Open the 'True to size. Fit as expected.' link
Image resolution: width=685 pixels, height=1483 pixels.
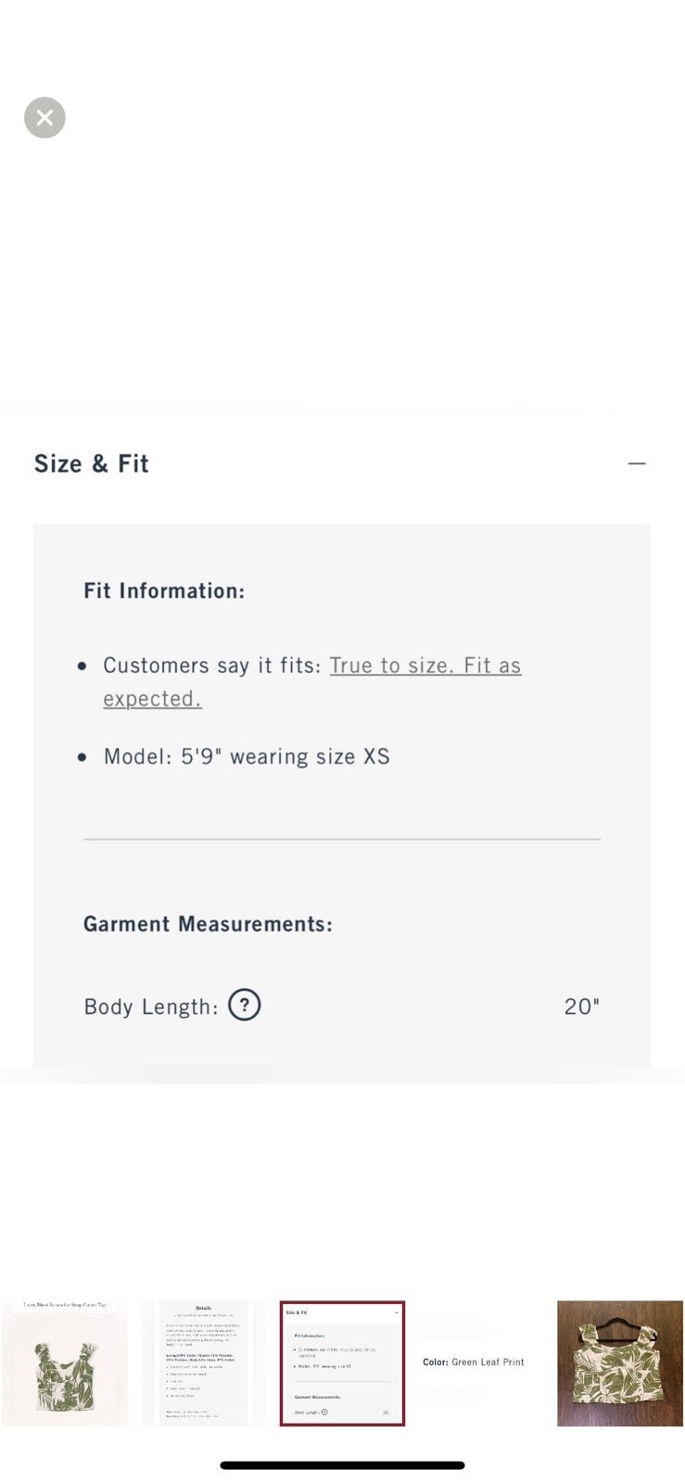pyautogui.click(x=312, y=681)
